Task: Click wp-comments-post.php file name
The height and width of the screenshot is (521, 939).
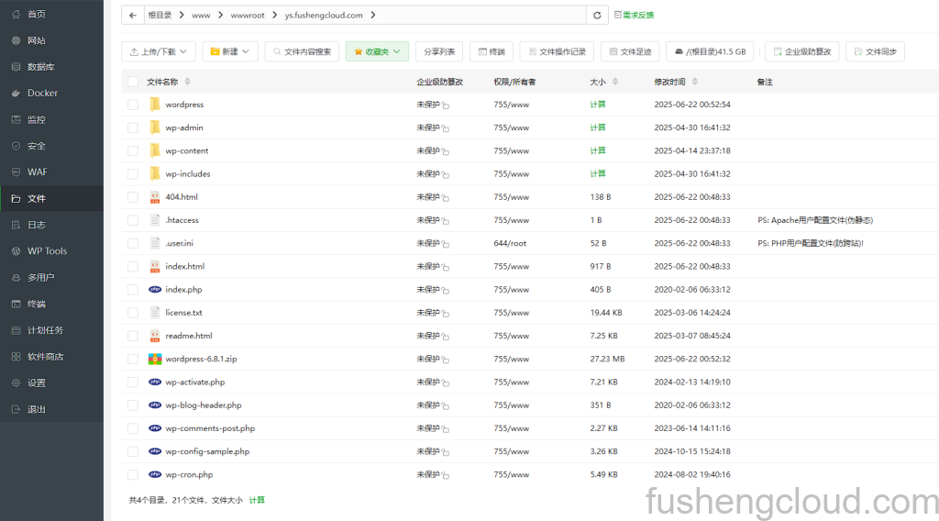Action: coord(210,428)
